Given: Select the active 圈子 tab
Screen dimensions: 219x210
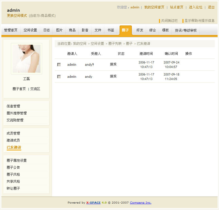Looking at the screenshot, I should 126,30.
